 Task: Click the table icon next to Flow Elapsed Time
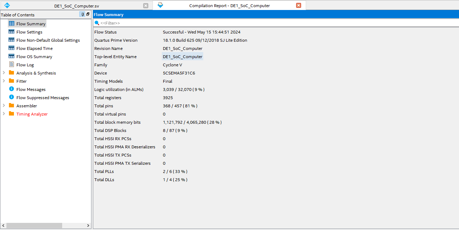point(11,48)
